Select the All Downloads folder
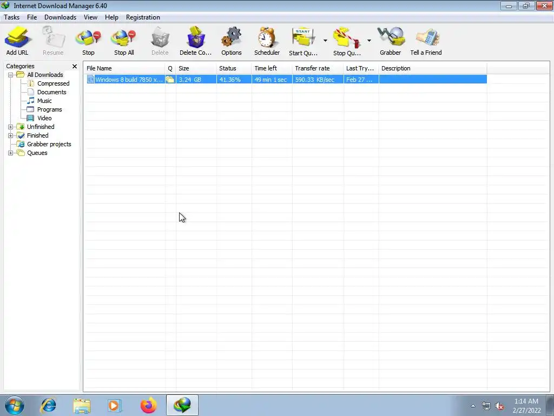This screenshot has width=554, height=416. coord(45,75)
